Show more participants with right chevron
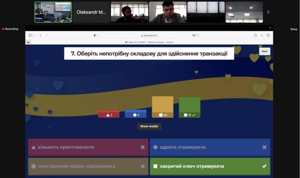This screenshot has height=178, width=300. (x=268, y=12)
